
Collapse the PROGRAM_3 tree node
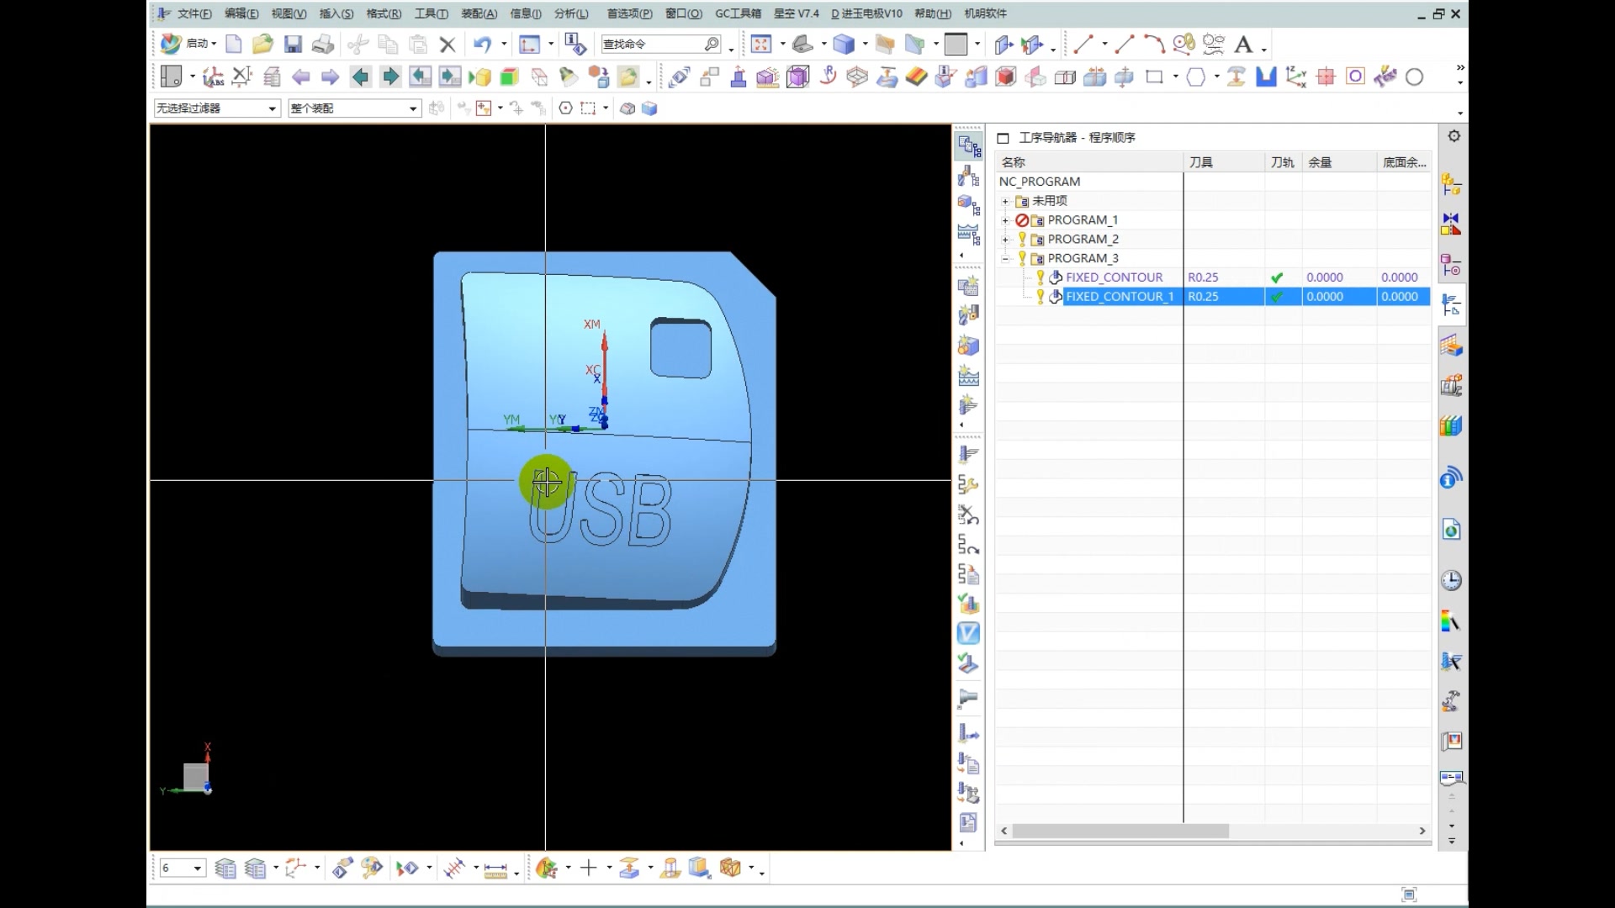pos(1005,259)
